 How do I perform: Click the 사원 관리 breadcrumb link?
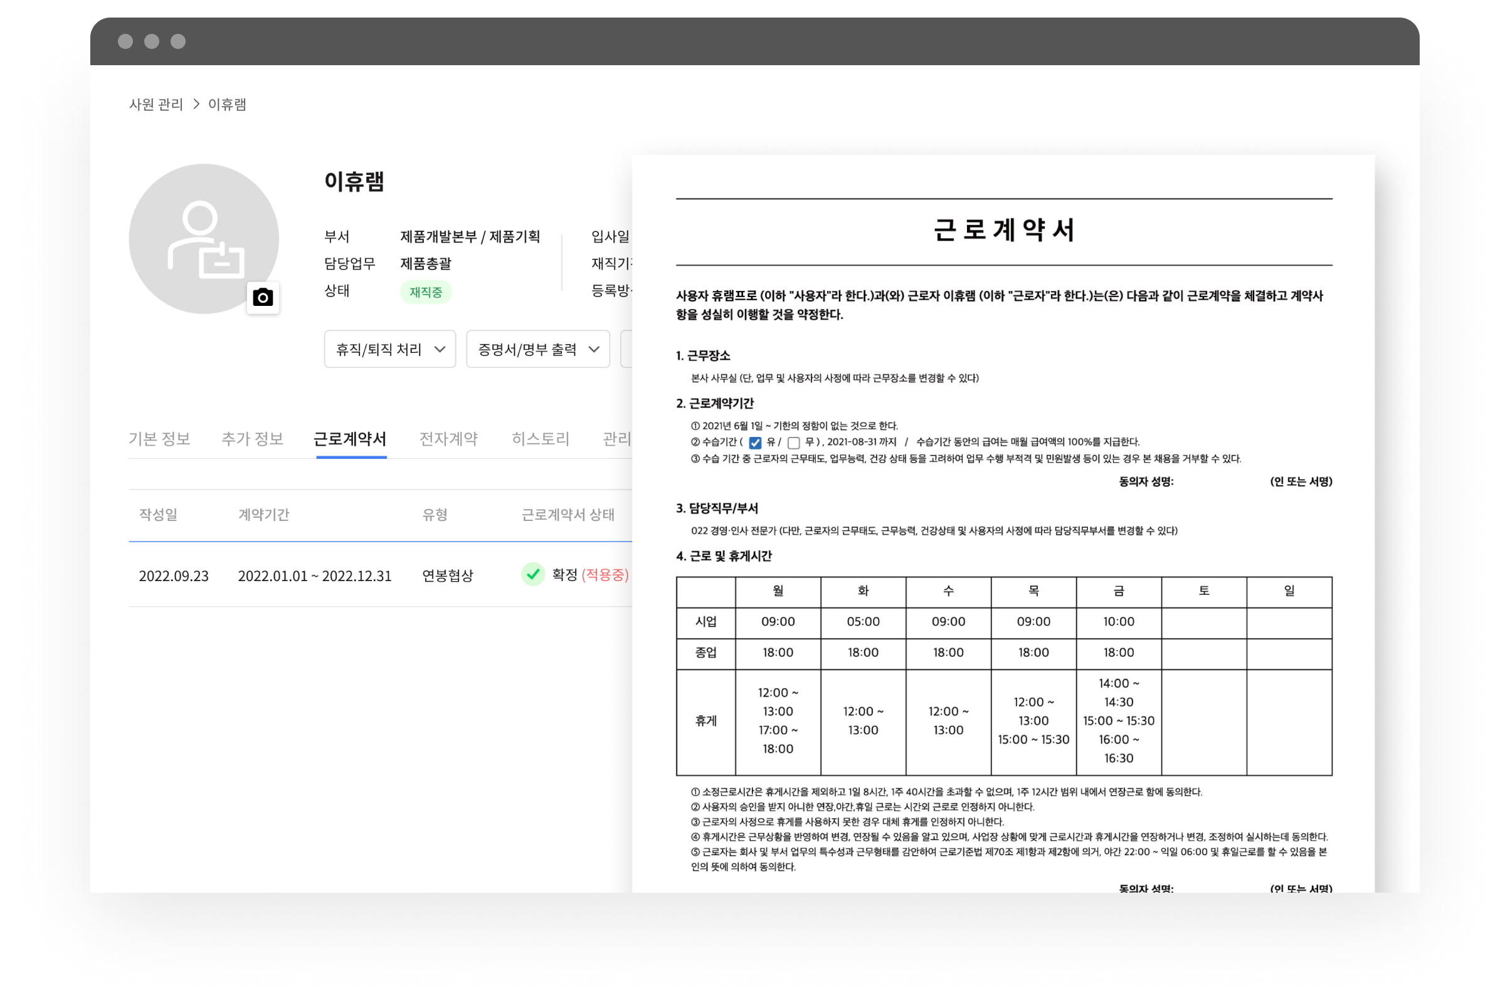tap(156, 104)
